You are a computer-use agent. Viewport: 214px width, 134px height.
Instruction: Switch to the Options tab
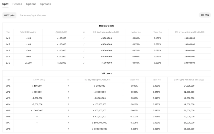31,4
